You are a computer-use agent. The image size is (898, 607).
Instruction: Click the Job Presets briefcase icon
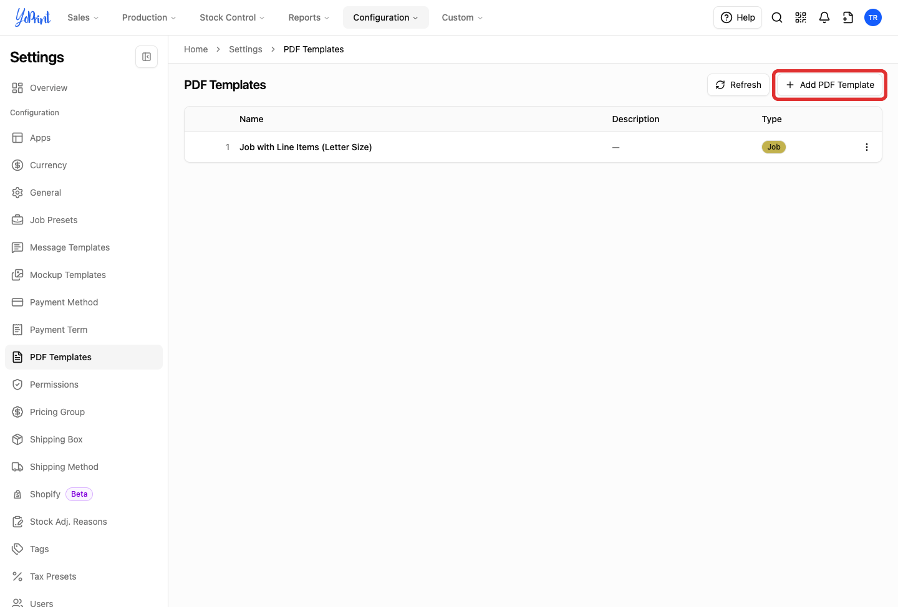coord(17,220)
